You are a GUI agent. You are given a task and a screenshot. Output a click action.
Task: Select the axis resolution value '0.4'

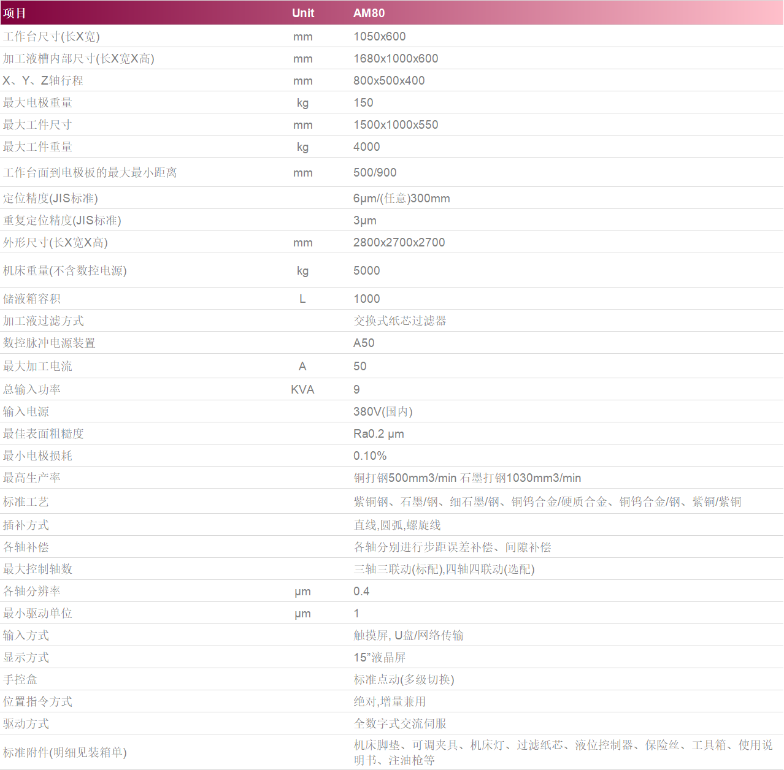coord(361,591)
